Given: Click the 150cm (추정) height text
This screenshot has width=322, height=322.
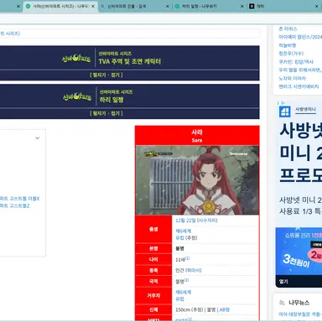Looking at the screenshot, I should pos(190,309).
